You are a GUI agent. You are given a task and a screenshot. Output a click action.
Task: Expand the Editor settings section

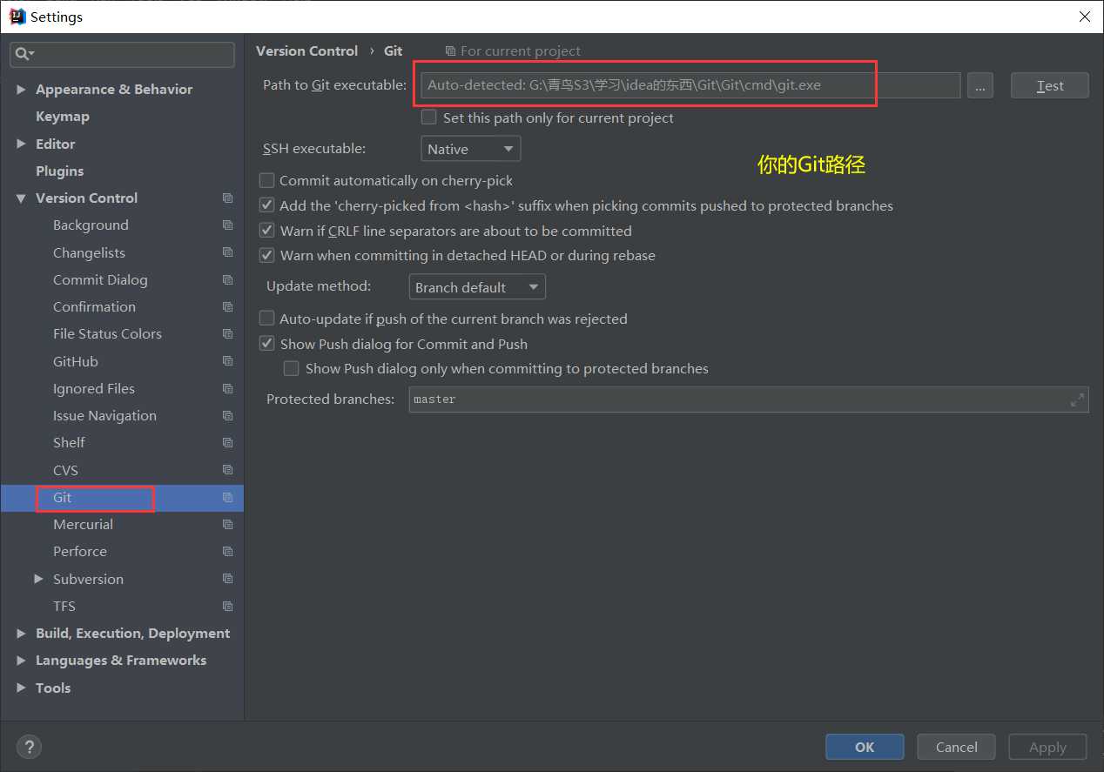pyautogui.click(x=22, y=144)
